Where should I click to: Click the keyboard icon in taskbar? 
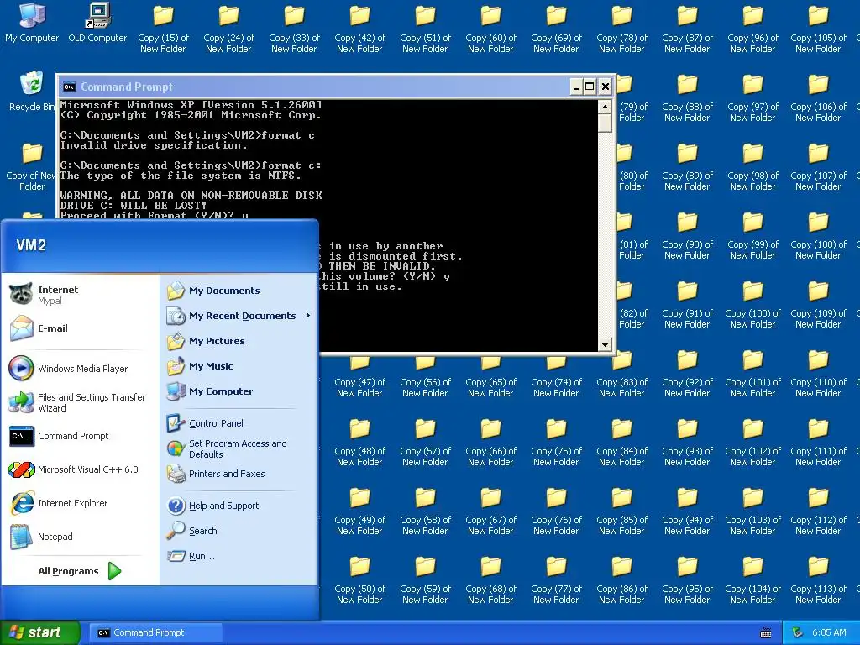pyautogui.click(x=766, y=633)
